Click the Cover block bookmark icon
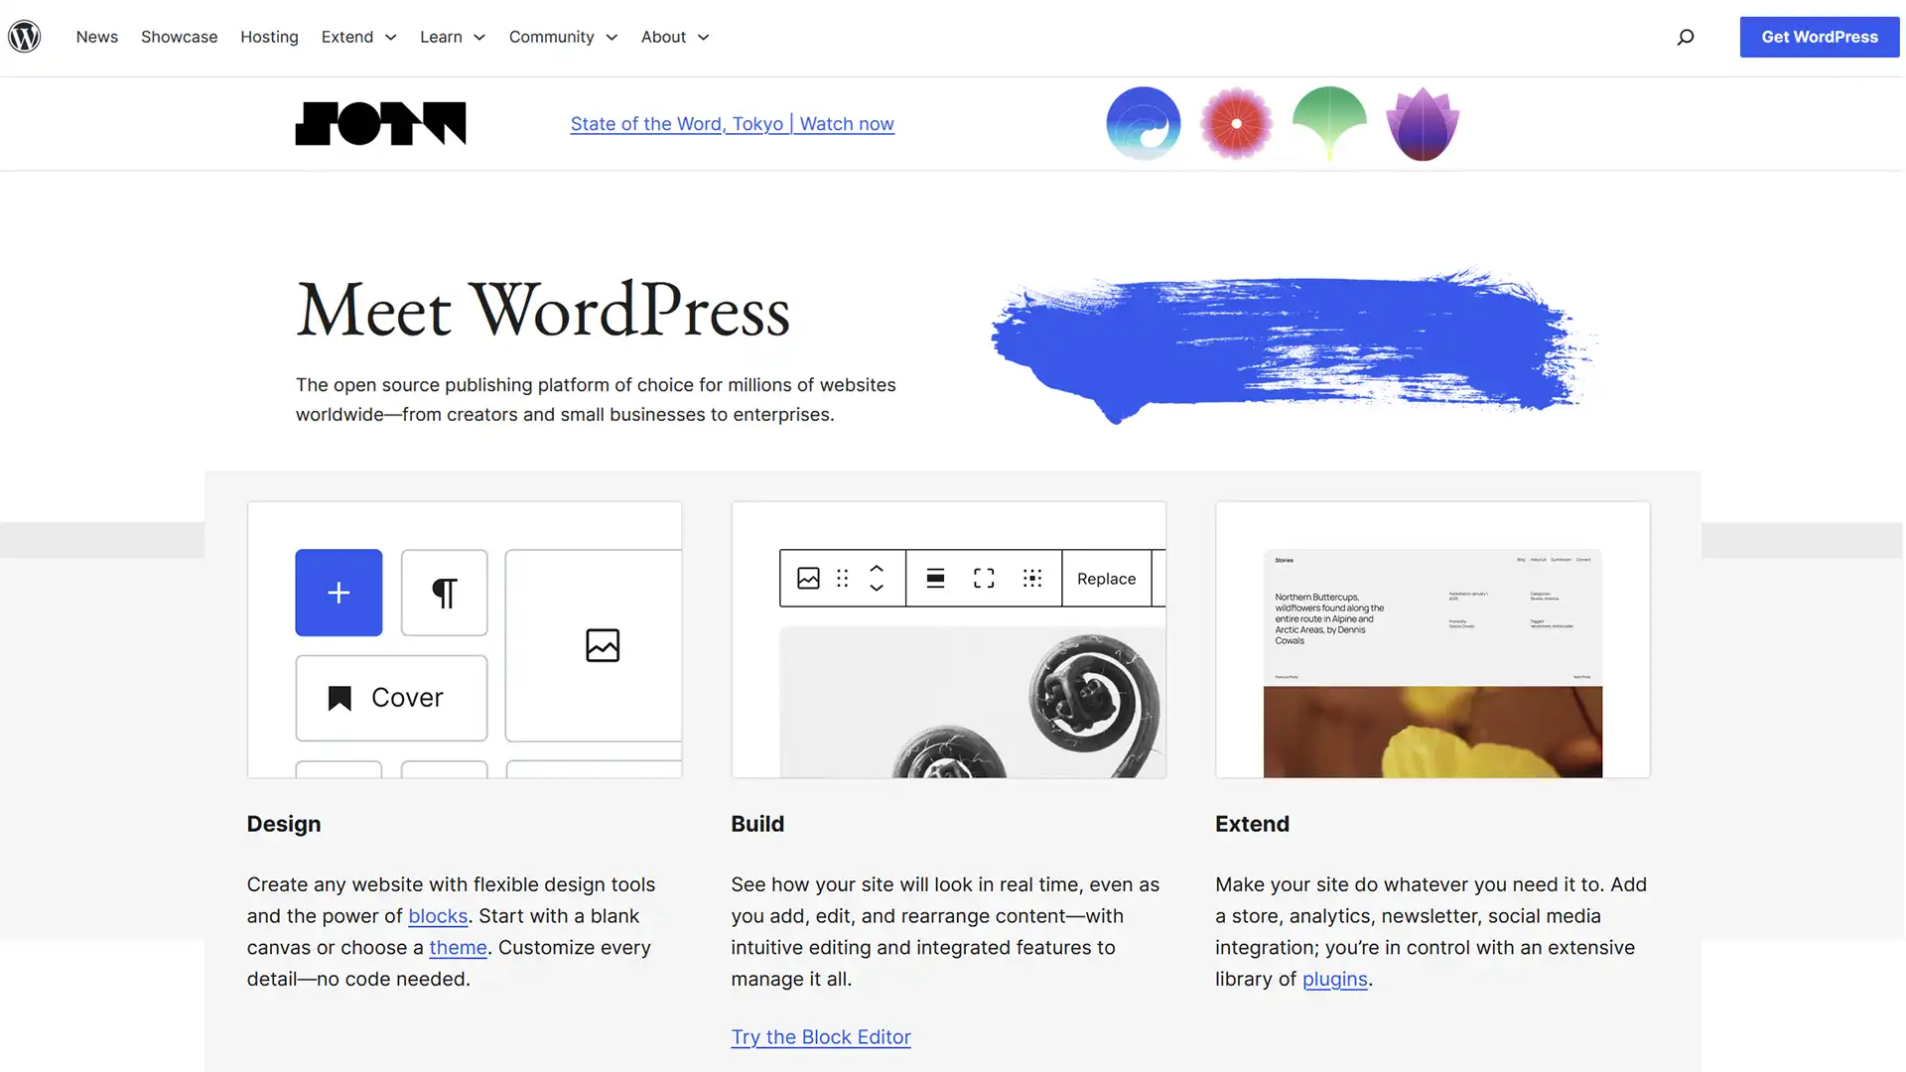This screenshot has height=1072, width=1906. (x=340, y=698)
